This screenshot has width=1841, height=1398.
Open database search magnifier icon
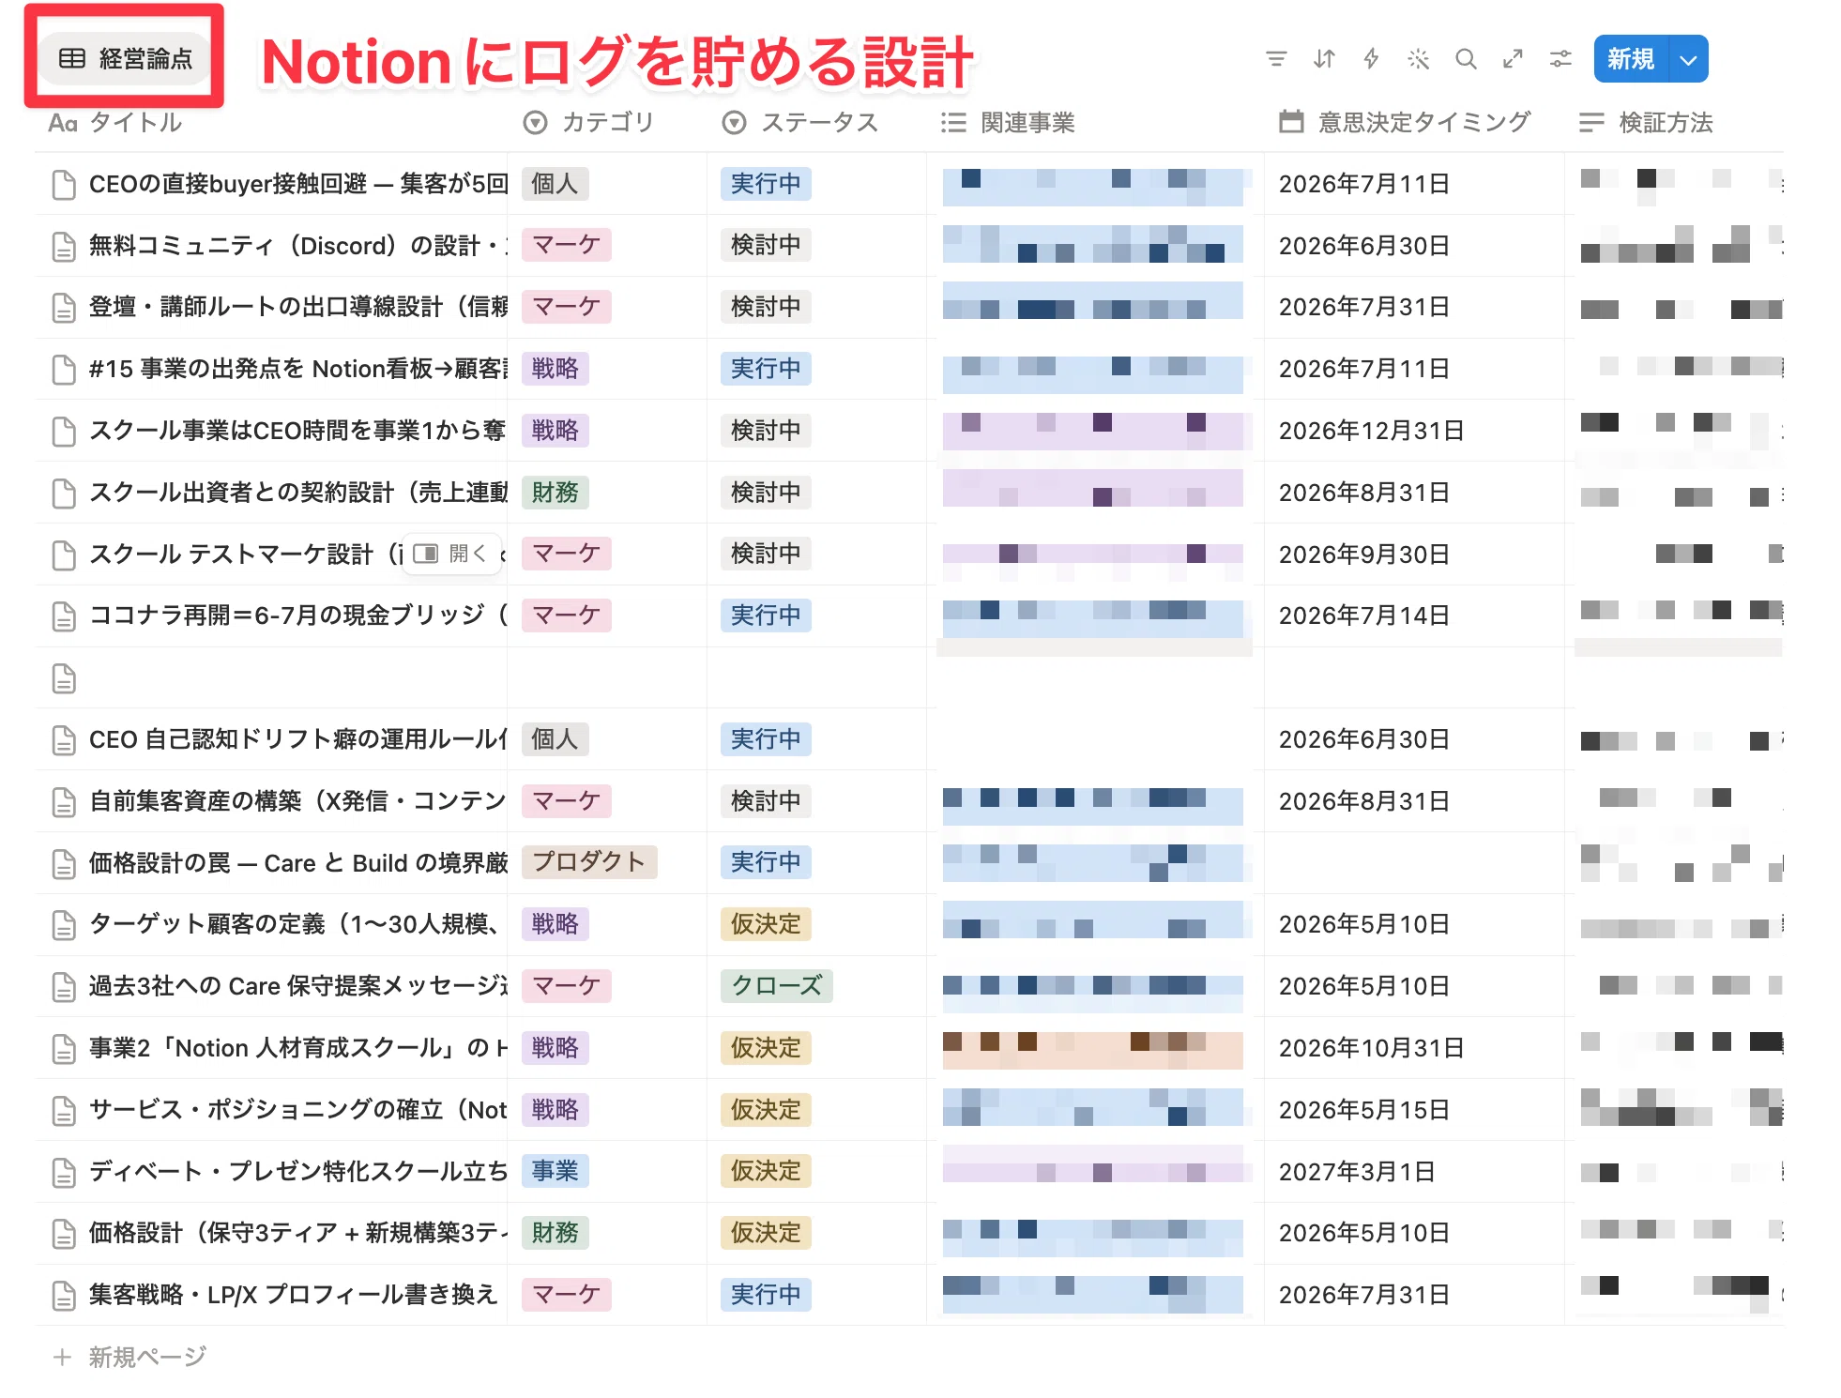(x=1466, y=59)
